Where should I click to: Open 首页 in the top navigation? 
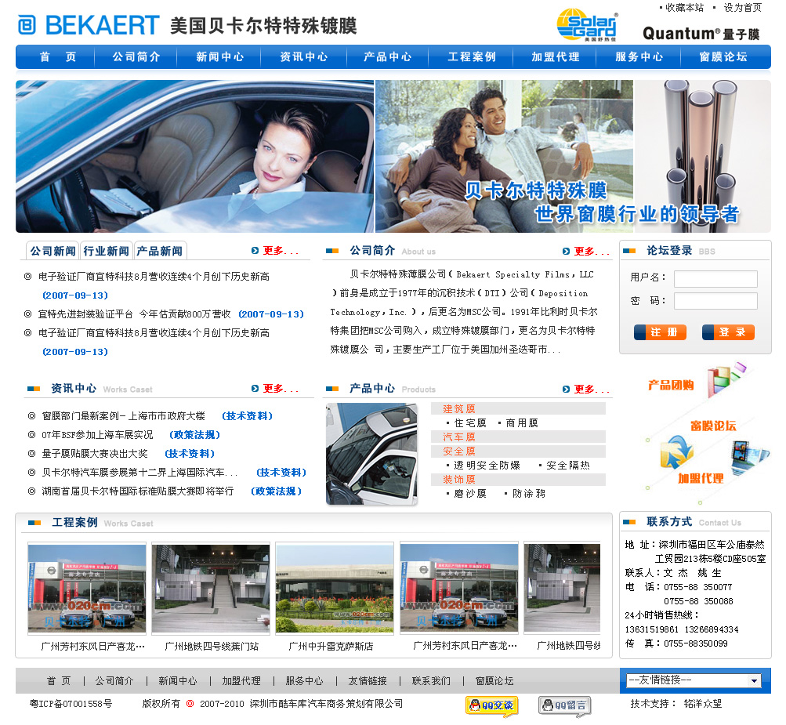point(58,56)
